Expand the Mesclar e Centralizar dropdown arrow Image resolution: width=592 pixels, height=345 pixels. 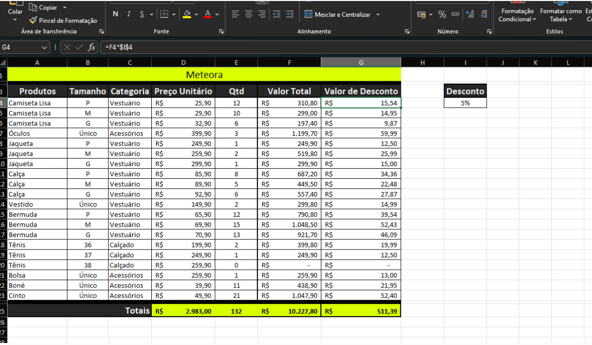377,15
